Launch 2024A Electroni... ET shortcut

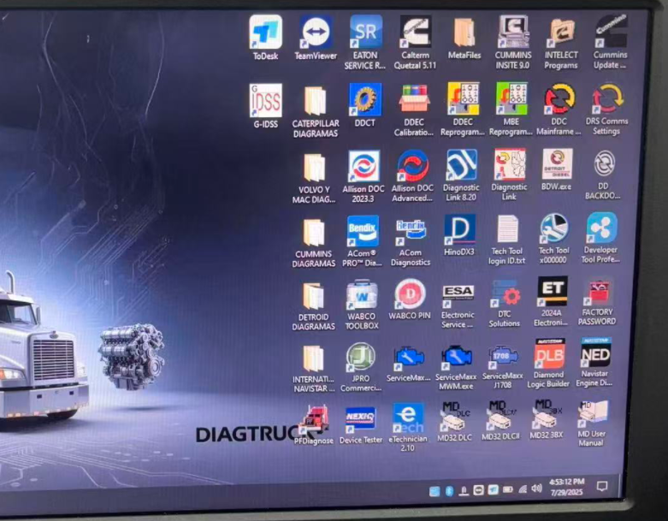click(x=552, y=302)
